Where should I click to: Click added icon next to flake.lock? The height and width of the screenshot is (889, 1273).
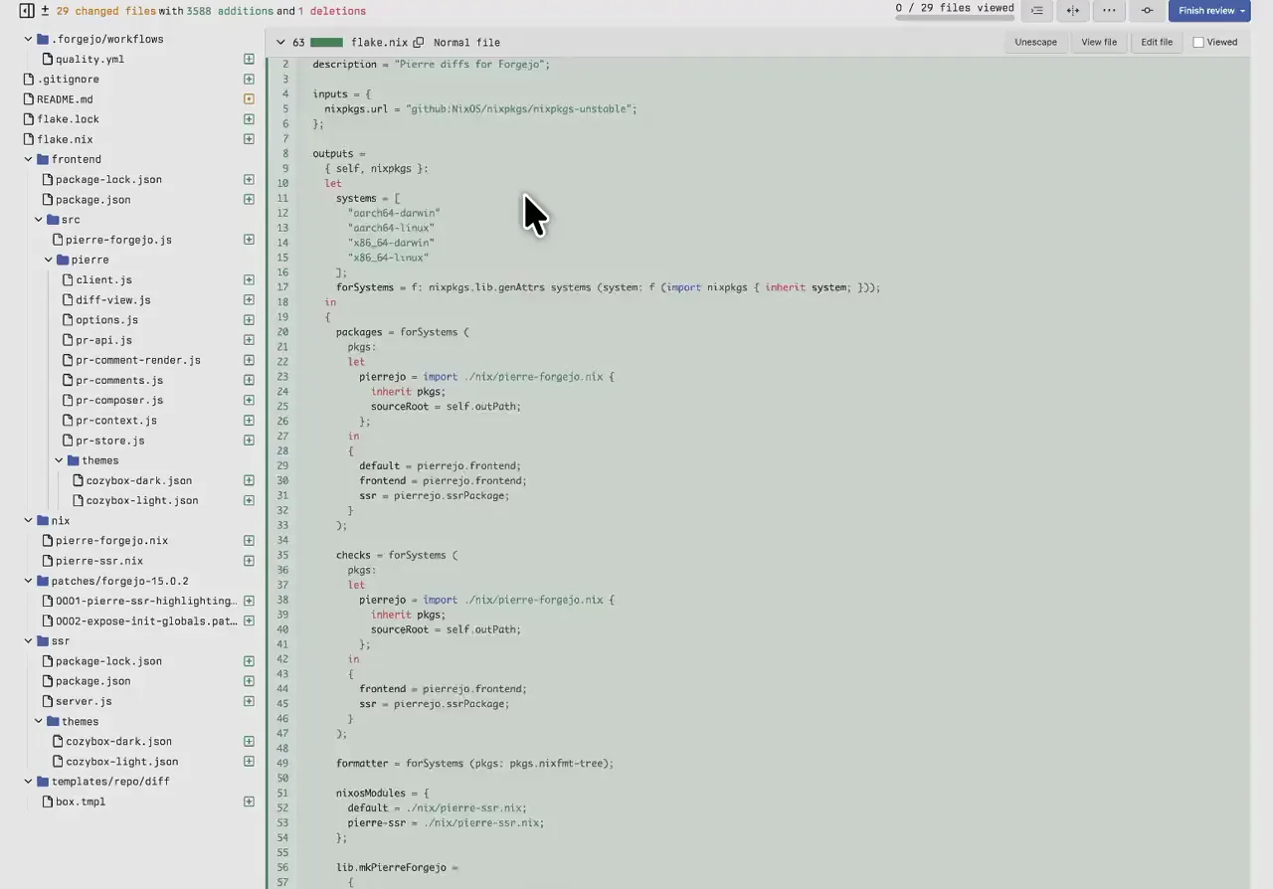(x=249, y=119)
